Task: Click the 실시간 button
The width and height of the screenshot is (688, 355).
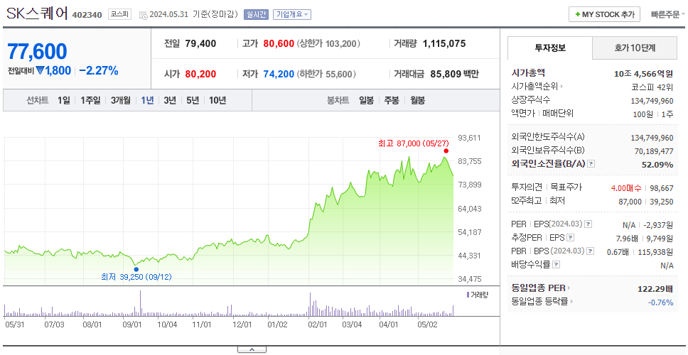Action: pos(256,14)
